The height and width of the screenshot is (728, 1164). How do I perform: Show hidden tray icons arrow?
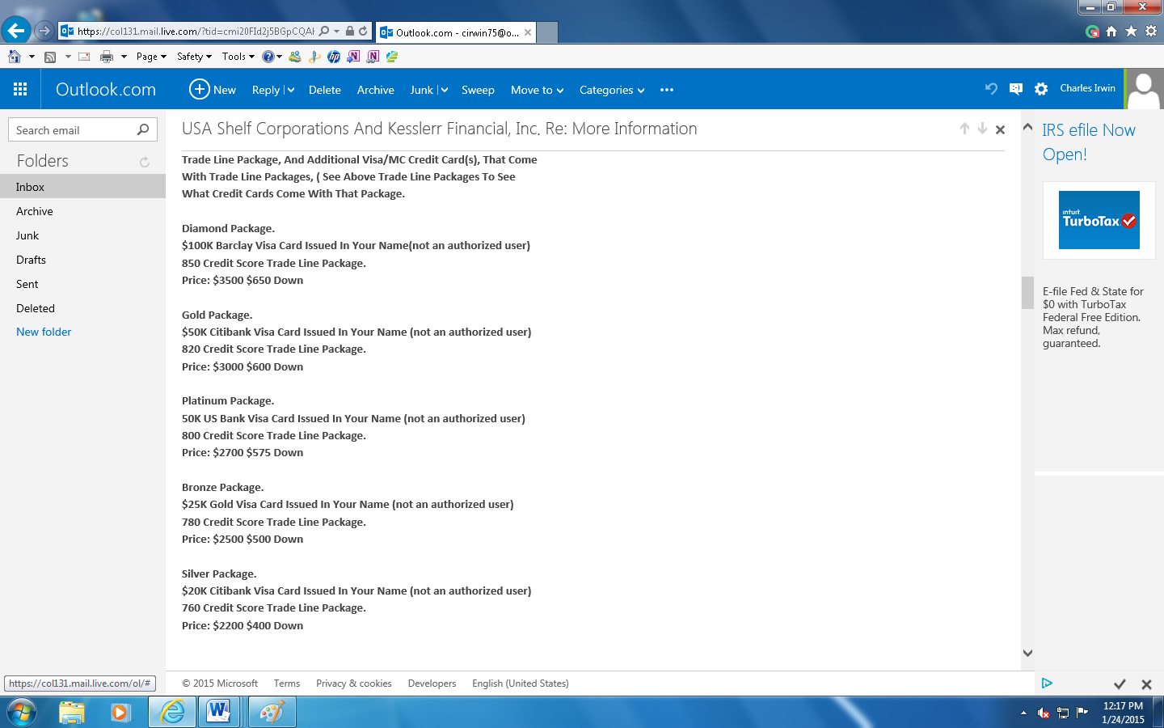point(1023,713)
